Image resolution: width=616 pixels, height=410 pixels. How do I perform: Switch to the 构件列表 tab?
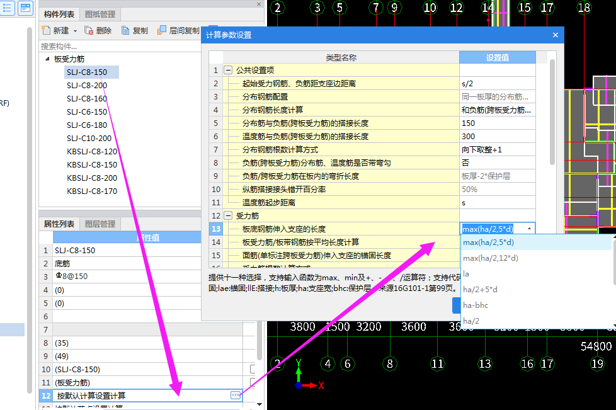pos(59,14)
